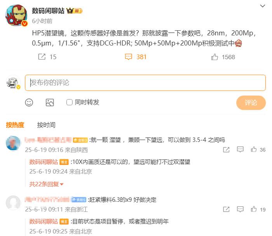
Task: Like the Zhejiang comment with 19 likes
Action: pyautogui.click(x=254, y=209)
